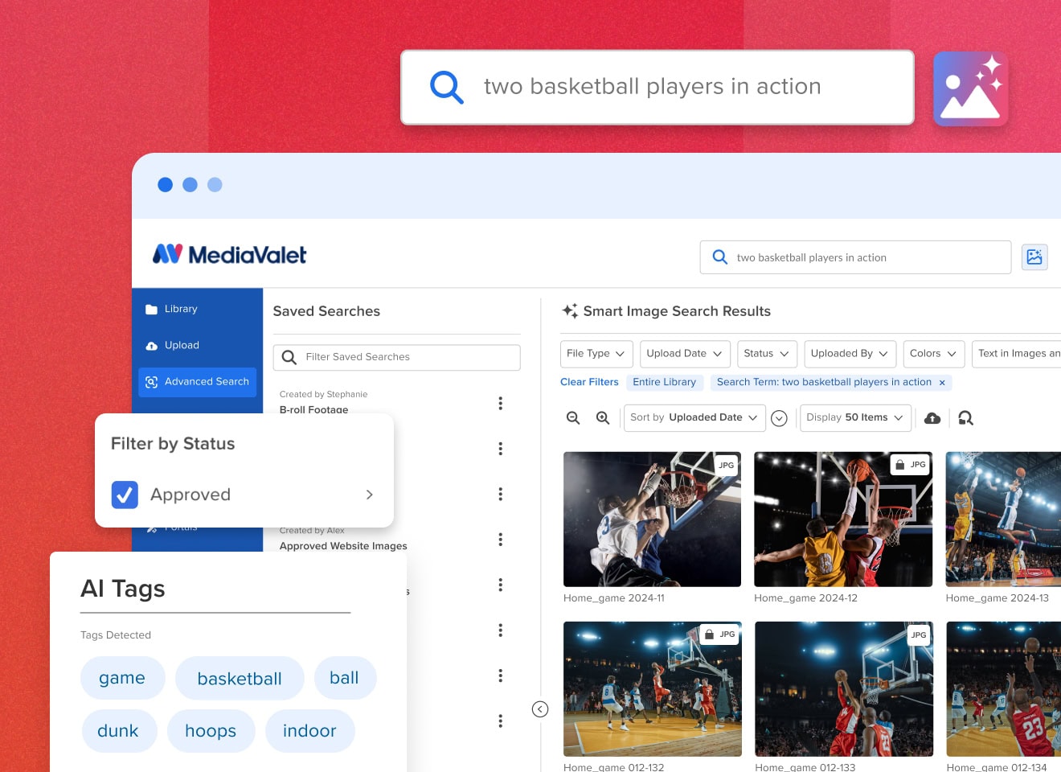1061x772 pixels.
Task: Click the magnifier icon in the large search bar
Action: click(x=447, y=87)
